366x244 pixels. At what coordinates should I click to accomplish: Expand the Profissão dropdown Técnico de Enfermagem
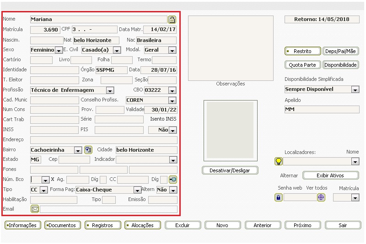(x=110, y=90)
